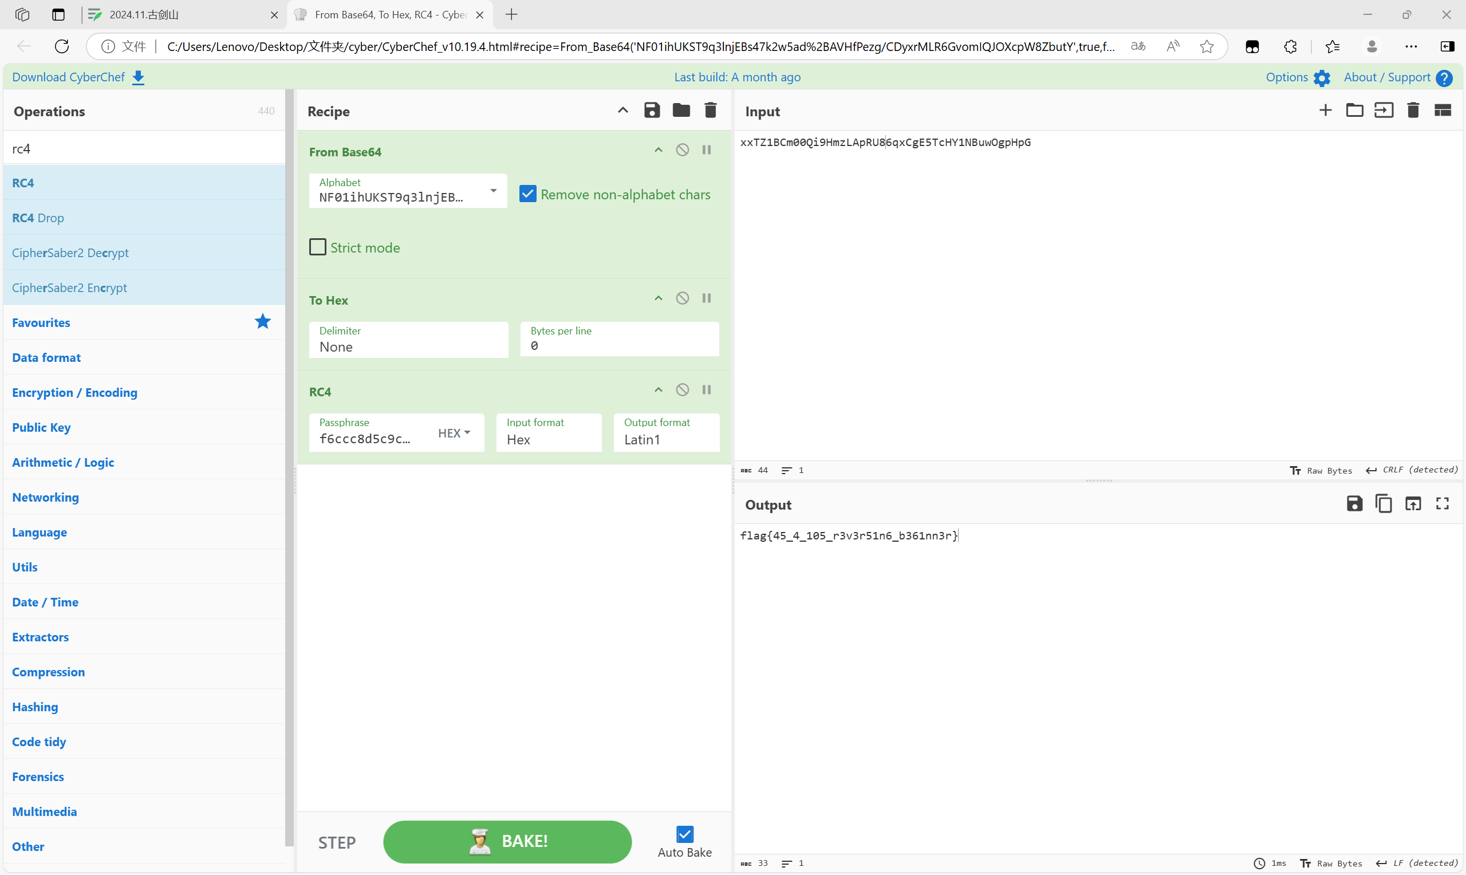Replace input with output

point(1413,503)
